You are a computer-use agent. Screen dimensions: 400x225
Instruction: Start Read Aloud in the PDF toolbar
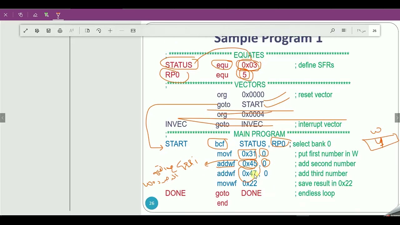click(72, 31)
